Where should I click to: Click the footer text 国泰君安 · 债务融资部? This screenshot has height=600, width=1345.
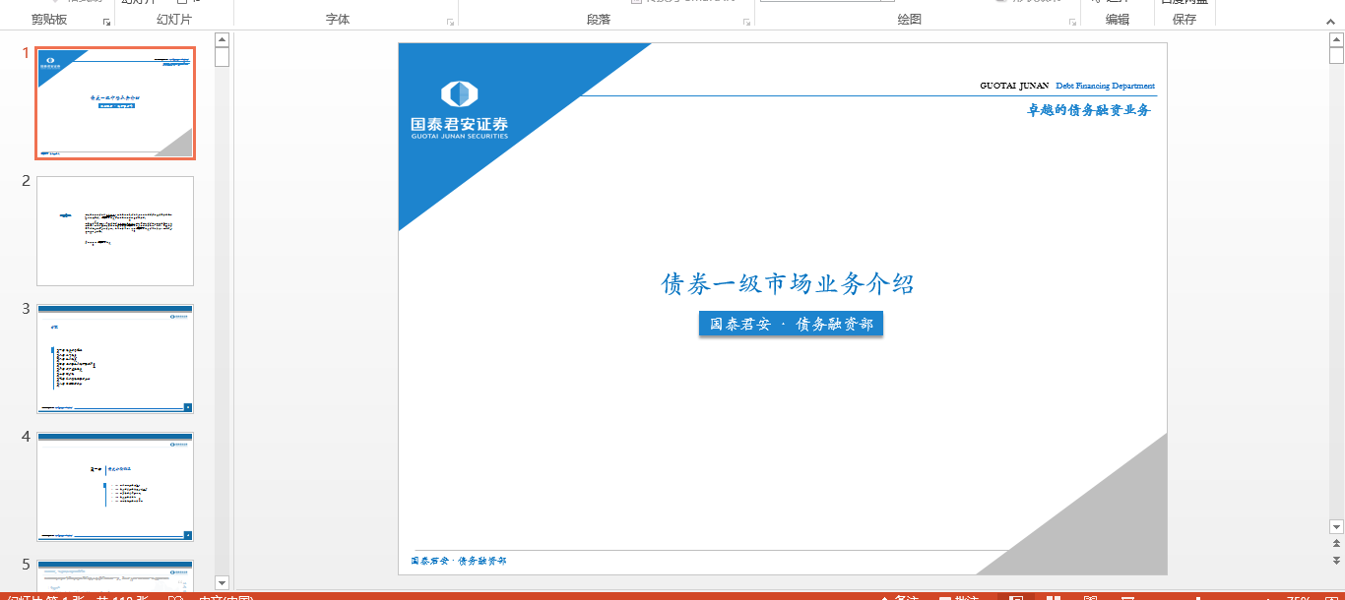point(459,561)
